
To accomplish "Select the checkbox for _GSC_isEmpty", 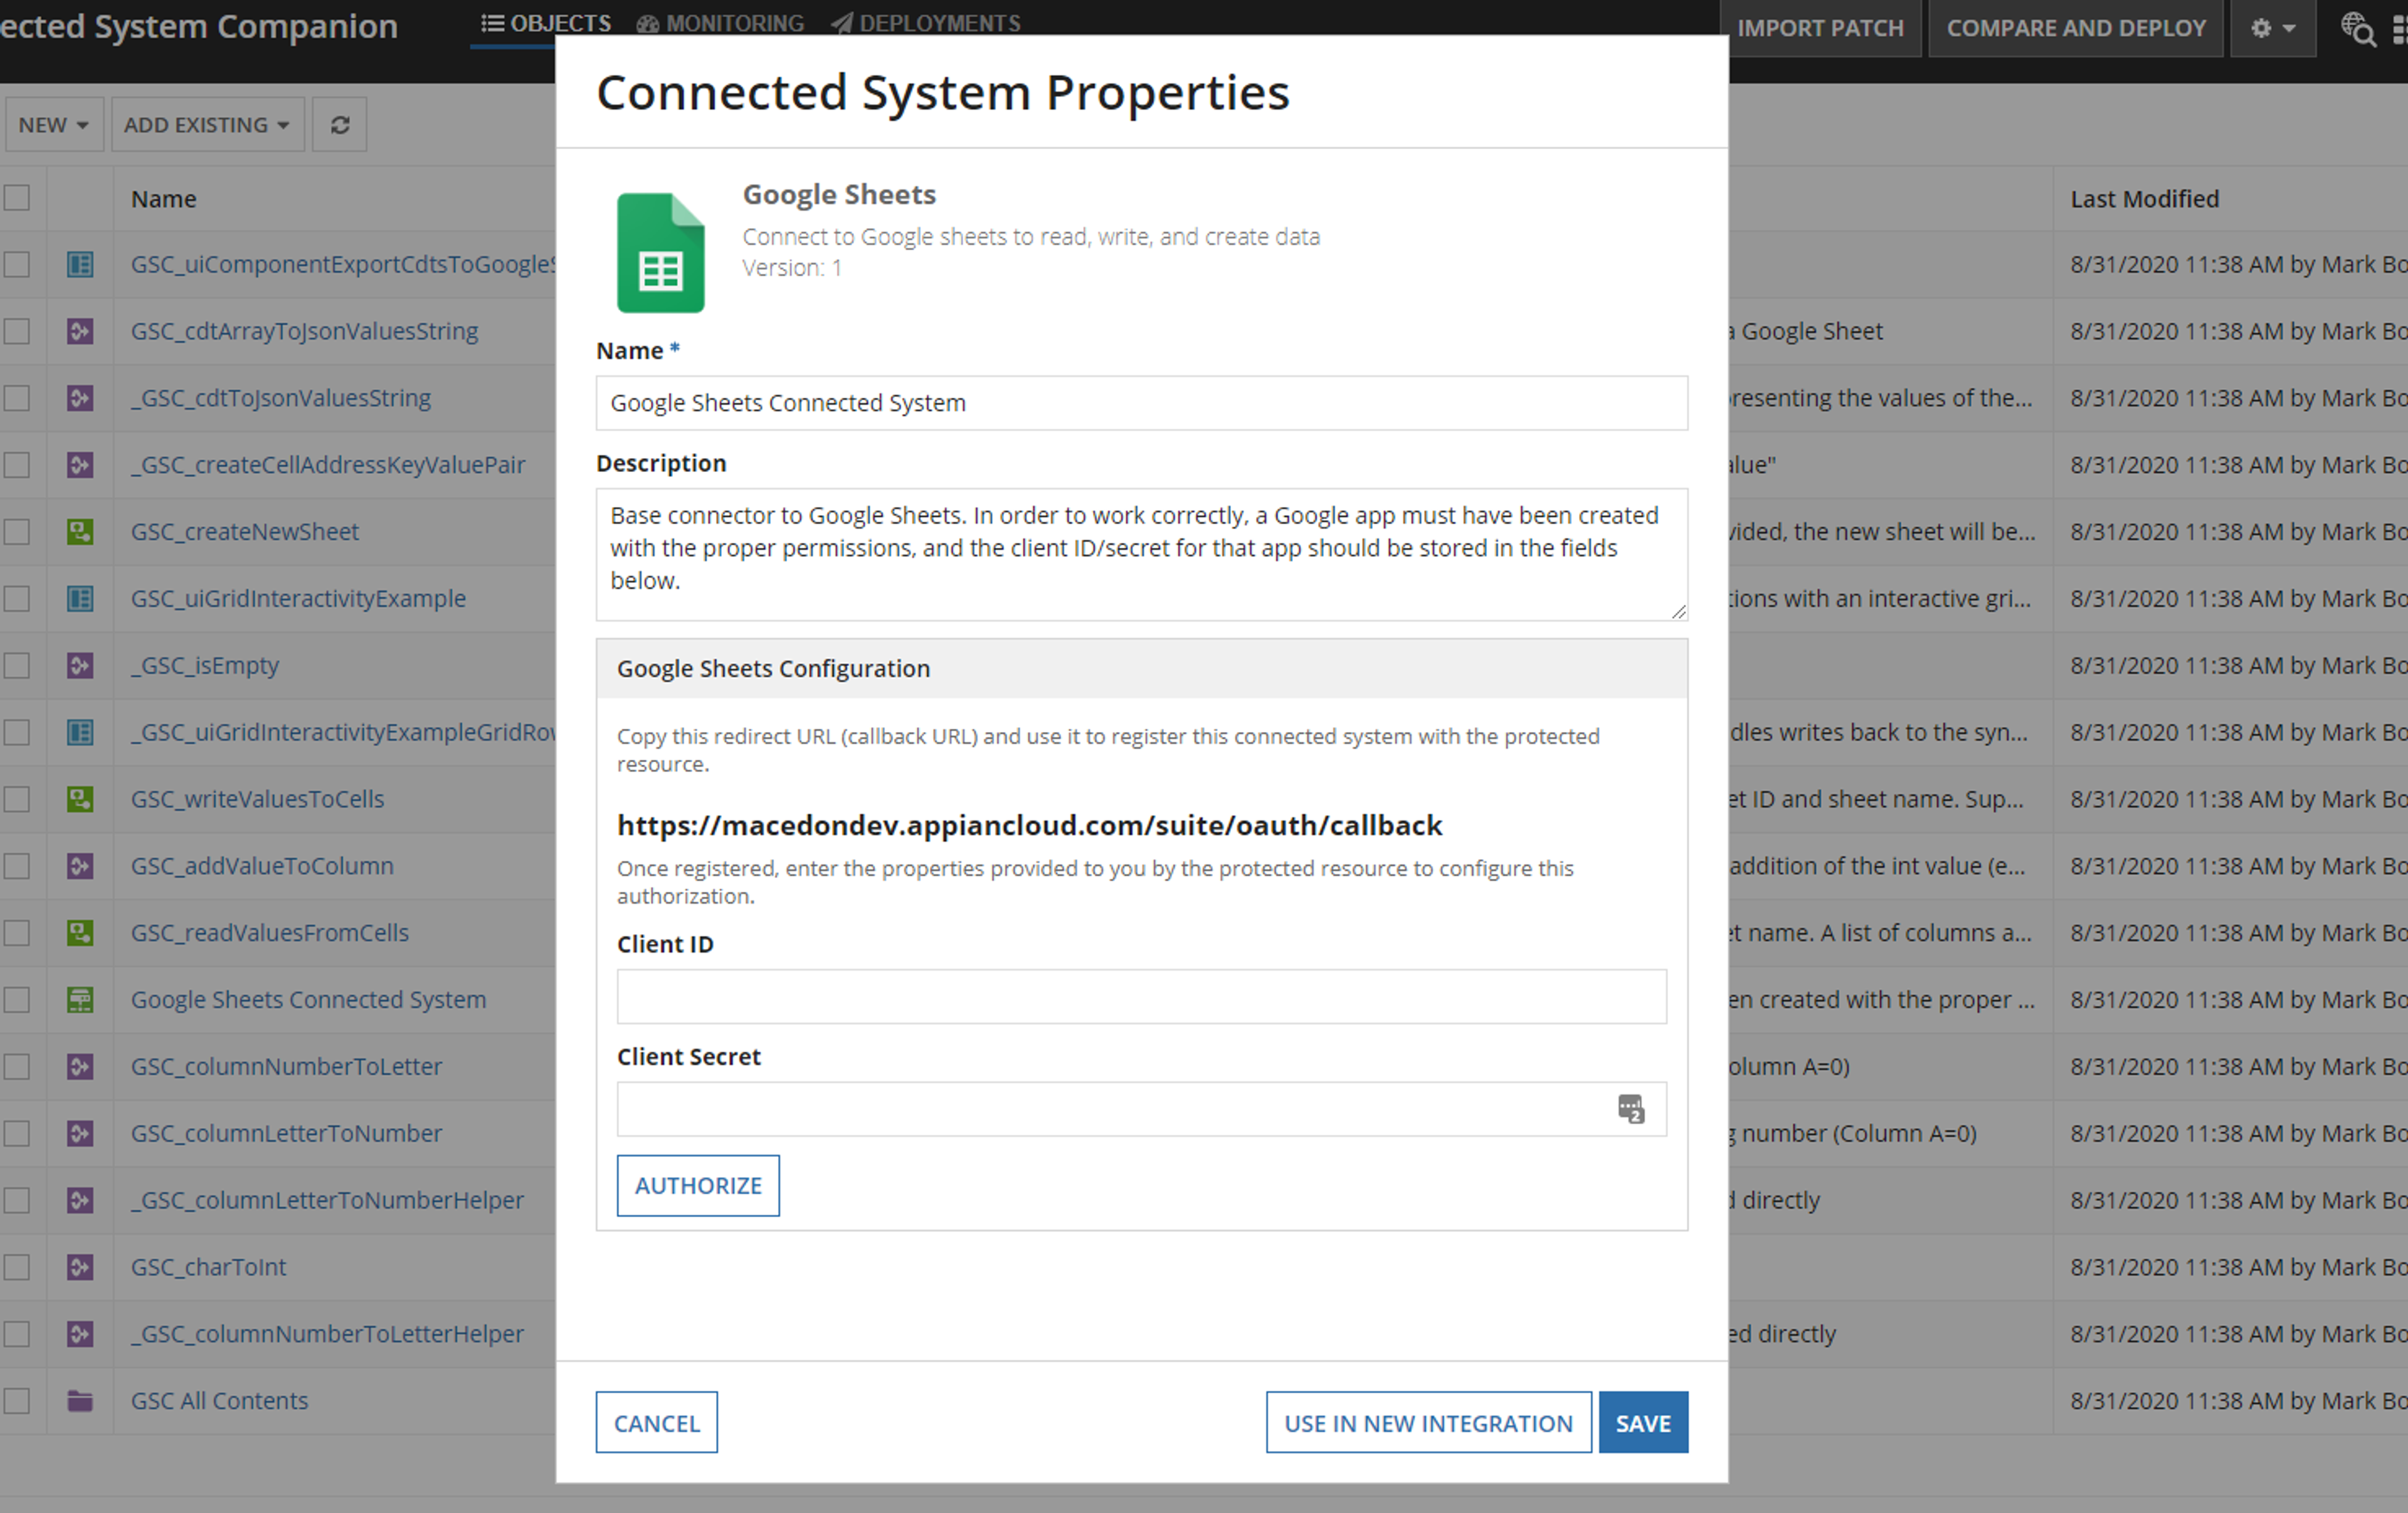I will tap(17, 666).
